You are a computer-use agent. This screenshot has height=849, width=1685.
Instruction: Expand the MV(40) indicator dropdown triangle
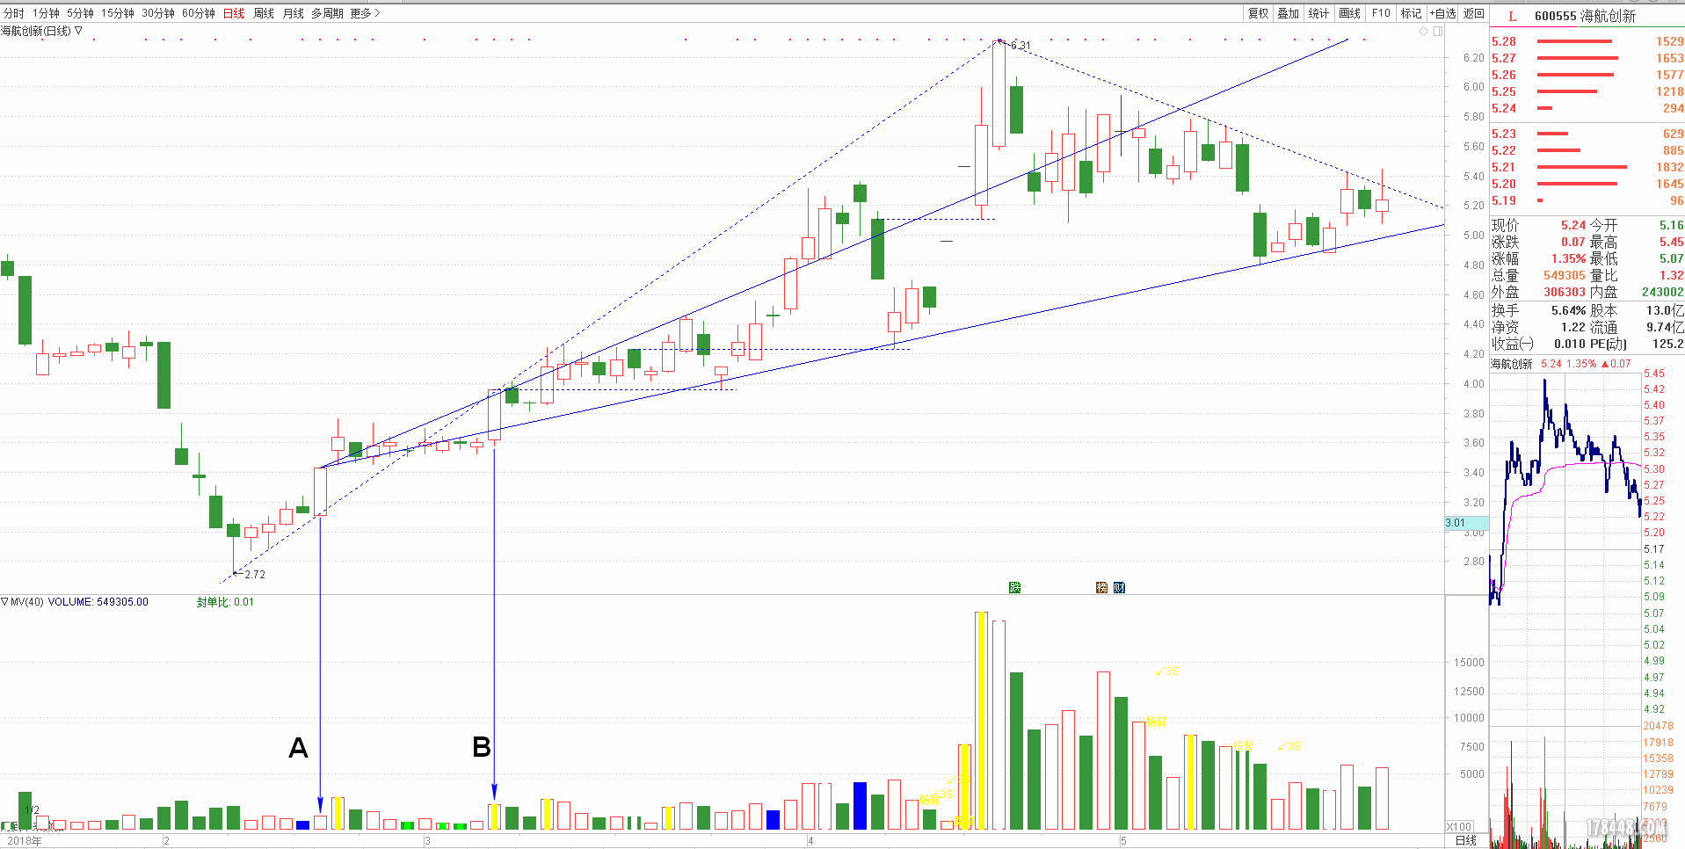pyautogui.click(x=4, y=602)
